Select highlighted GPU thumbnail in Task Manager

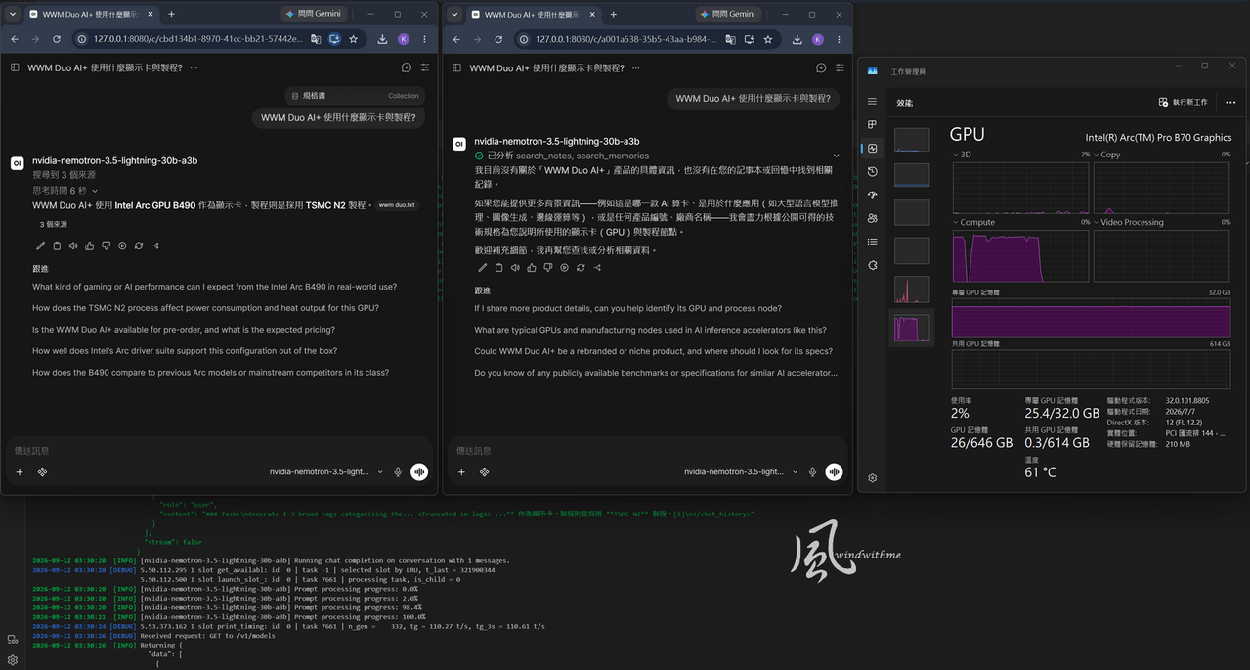click(912, 328)
